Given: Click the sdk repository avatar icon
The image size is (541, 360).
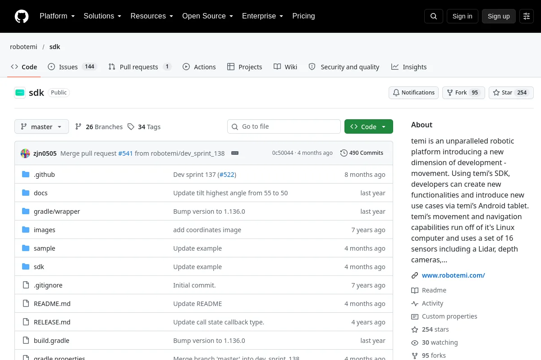Looking at the screenshot, I should click(20, 93).
